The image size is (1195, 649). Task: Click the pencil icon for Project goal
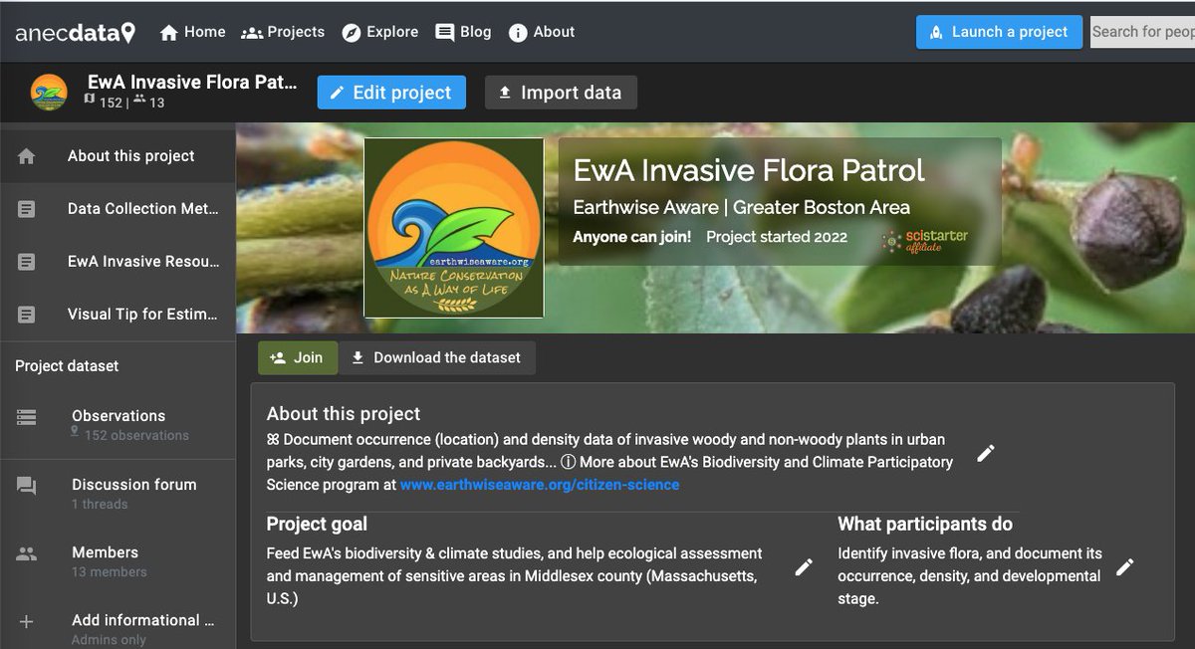point(804,567)
